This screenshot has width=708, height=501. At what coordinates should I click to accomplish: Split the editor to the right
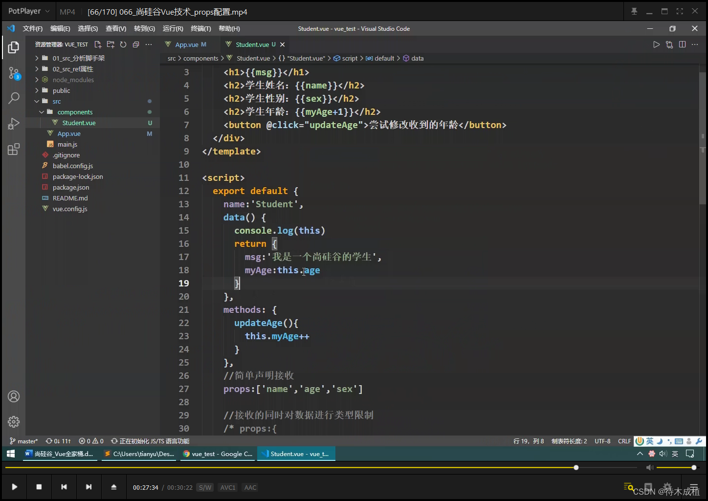coord(682,44)
